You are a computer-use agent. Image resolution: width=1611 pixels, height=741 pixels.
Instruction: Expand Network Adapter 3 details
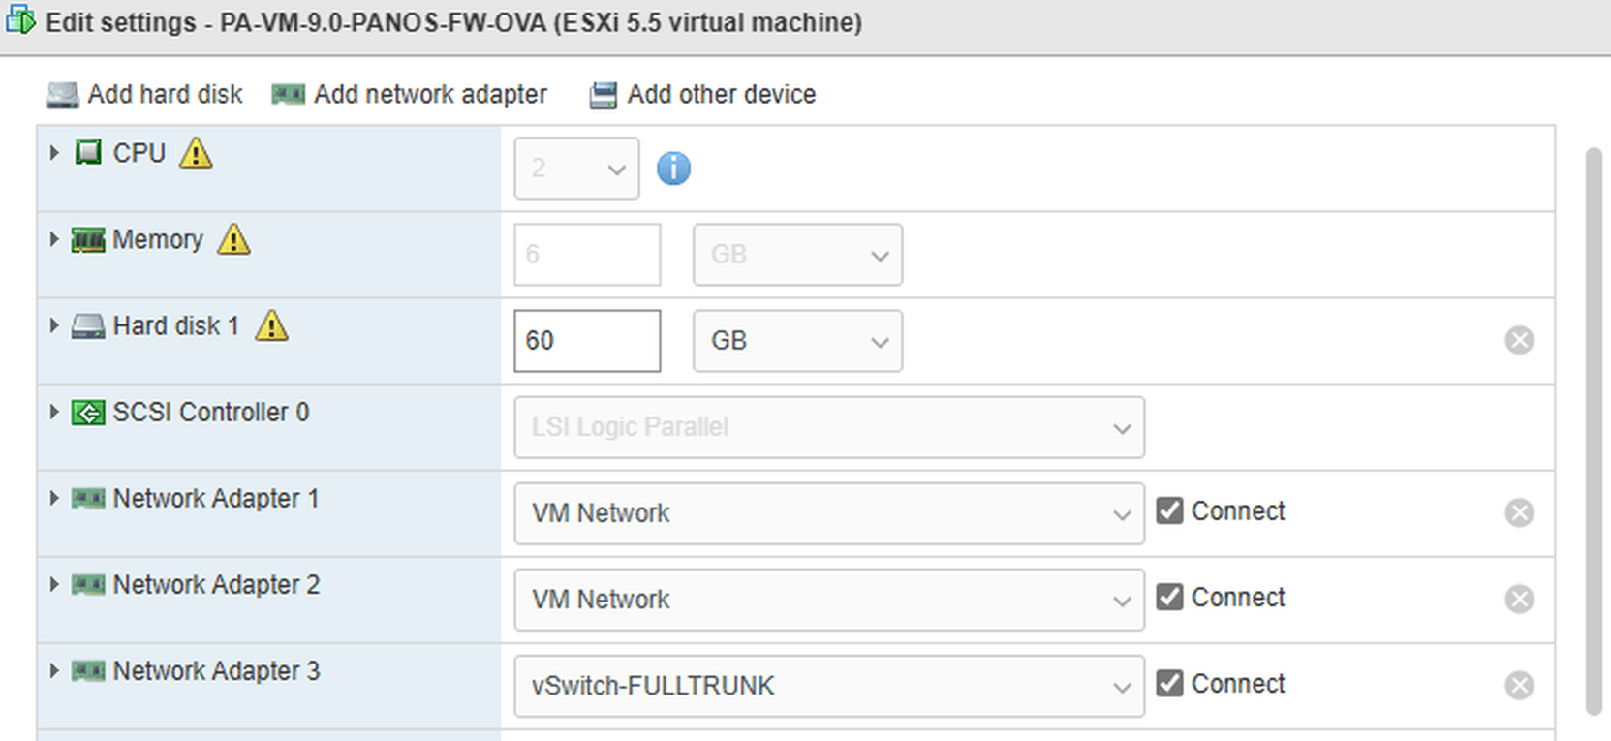click(54, 670)
